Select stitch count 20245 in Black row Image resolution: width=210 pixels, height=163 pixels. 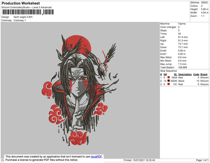174,81
